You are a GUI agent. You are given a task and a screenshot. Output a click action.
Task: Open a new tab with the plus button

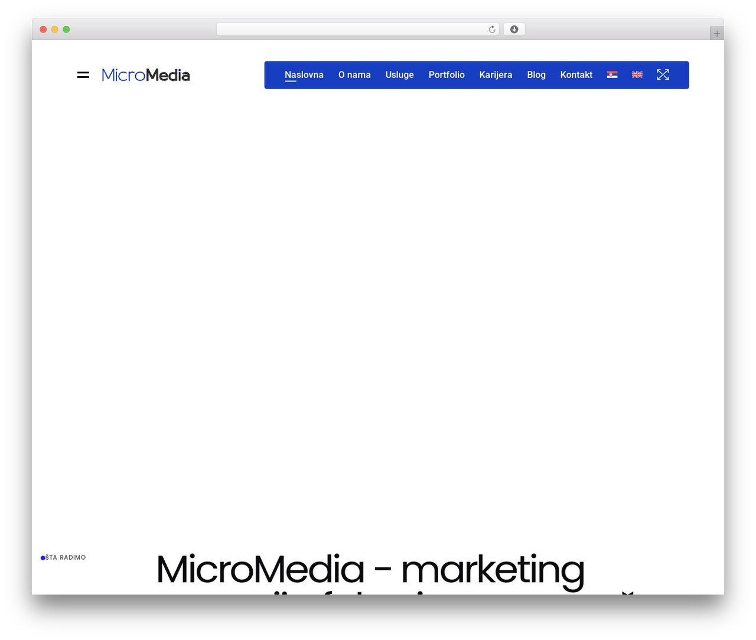click(717, 34)
